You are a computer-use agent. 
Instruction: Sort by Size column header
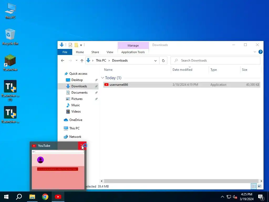pyautogui.click(x=245, y=69)
